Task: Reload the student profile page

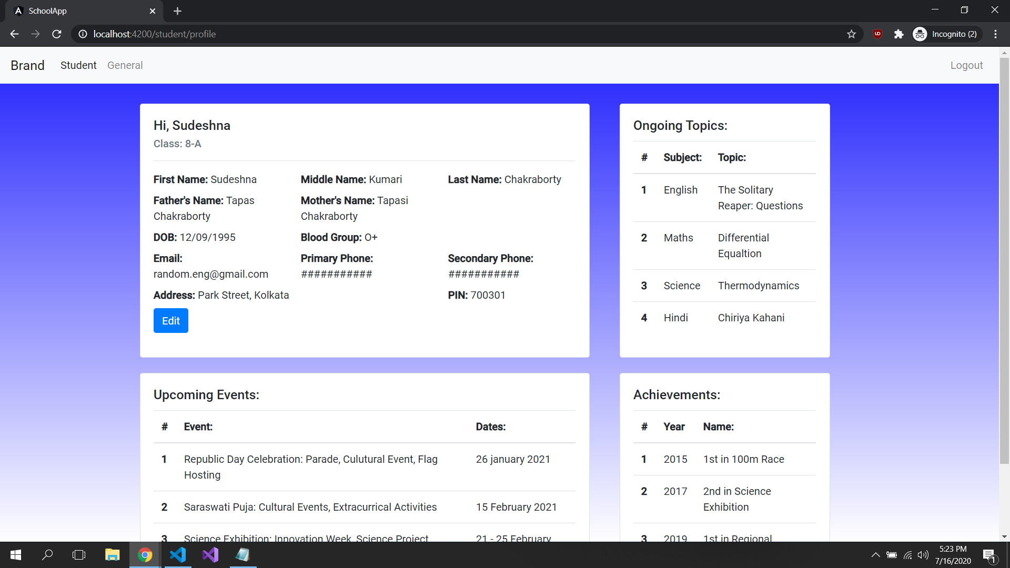Action: point(56,34)
